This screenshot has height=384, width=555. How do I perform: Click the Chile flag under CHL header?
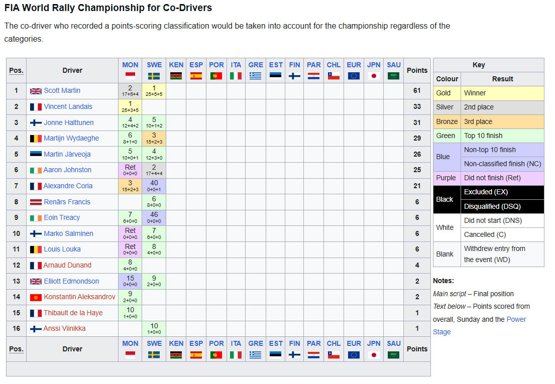pyautogui.click(x=334, y=76)
